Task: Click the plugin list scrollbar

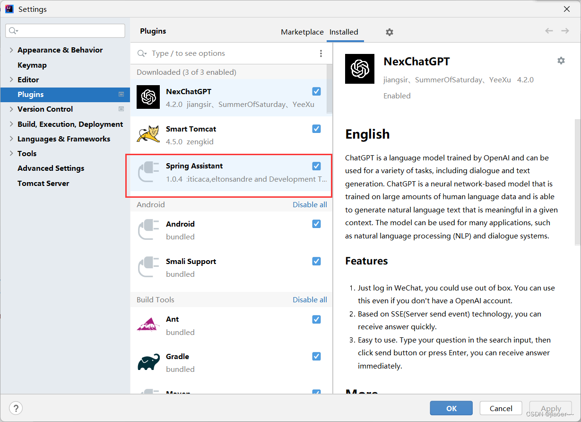Action: [x=330, y=90]
